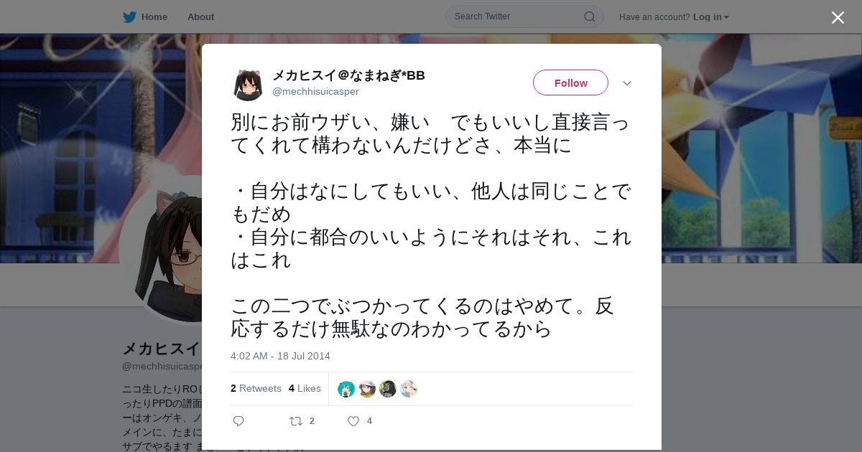Screen dimensions: 862x452
Task: Expand the tweet options chevron menu
Action: coord(626,83)
